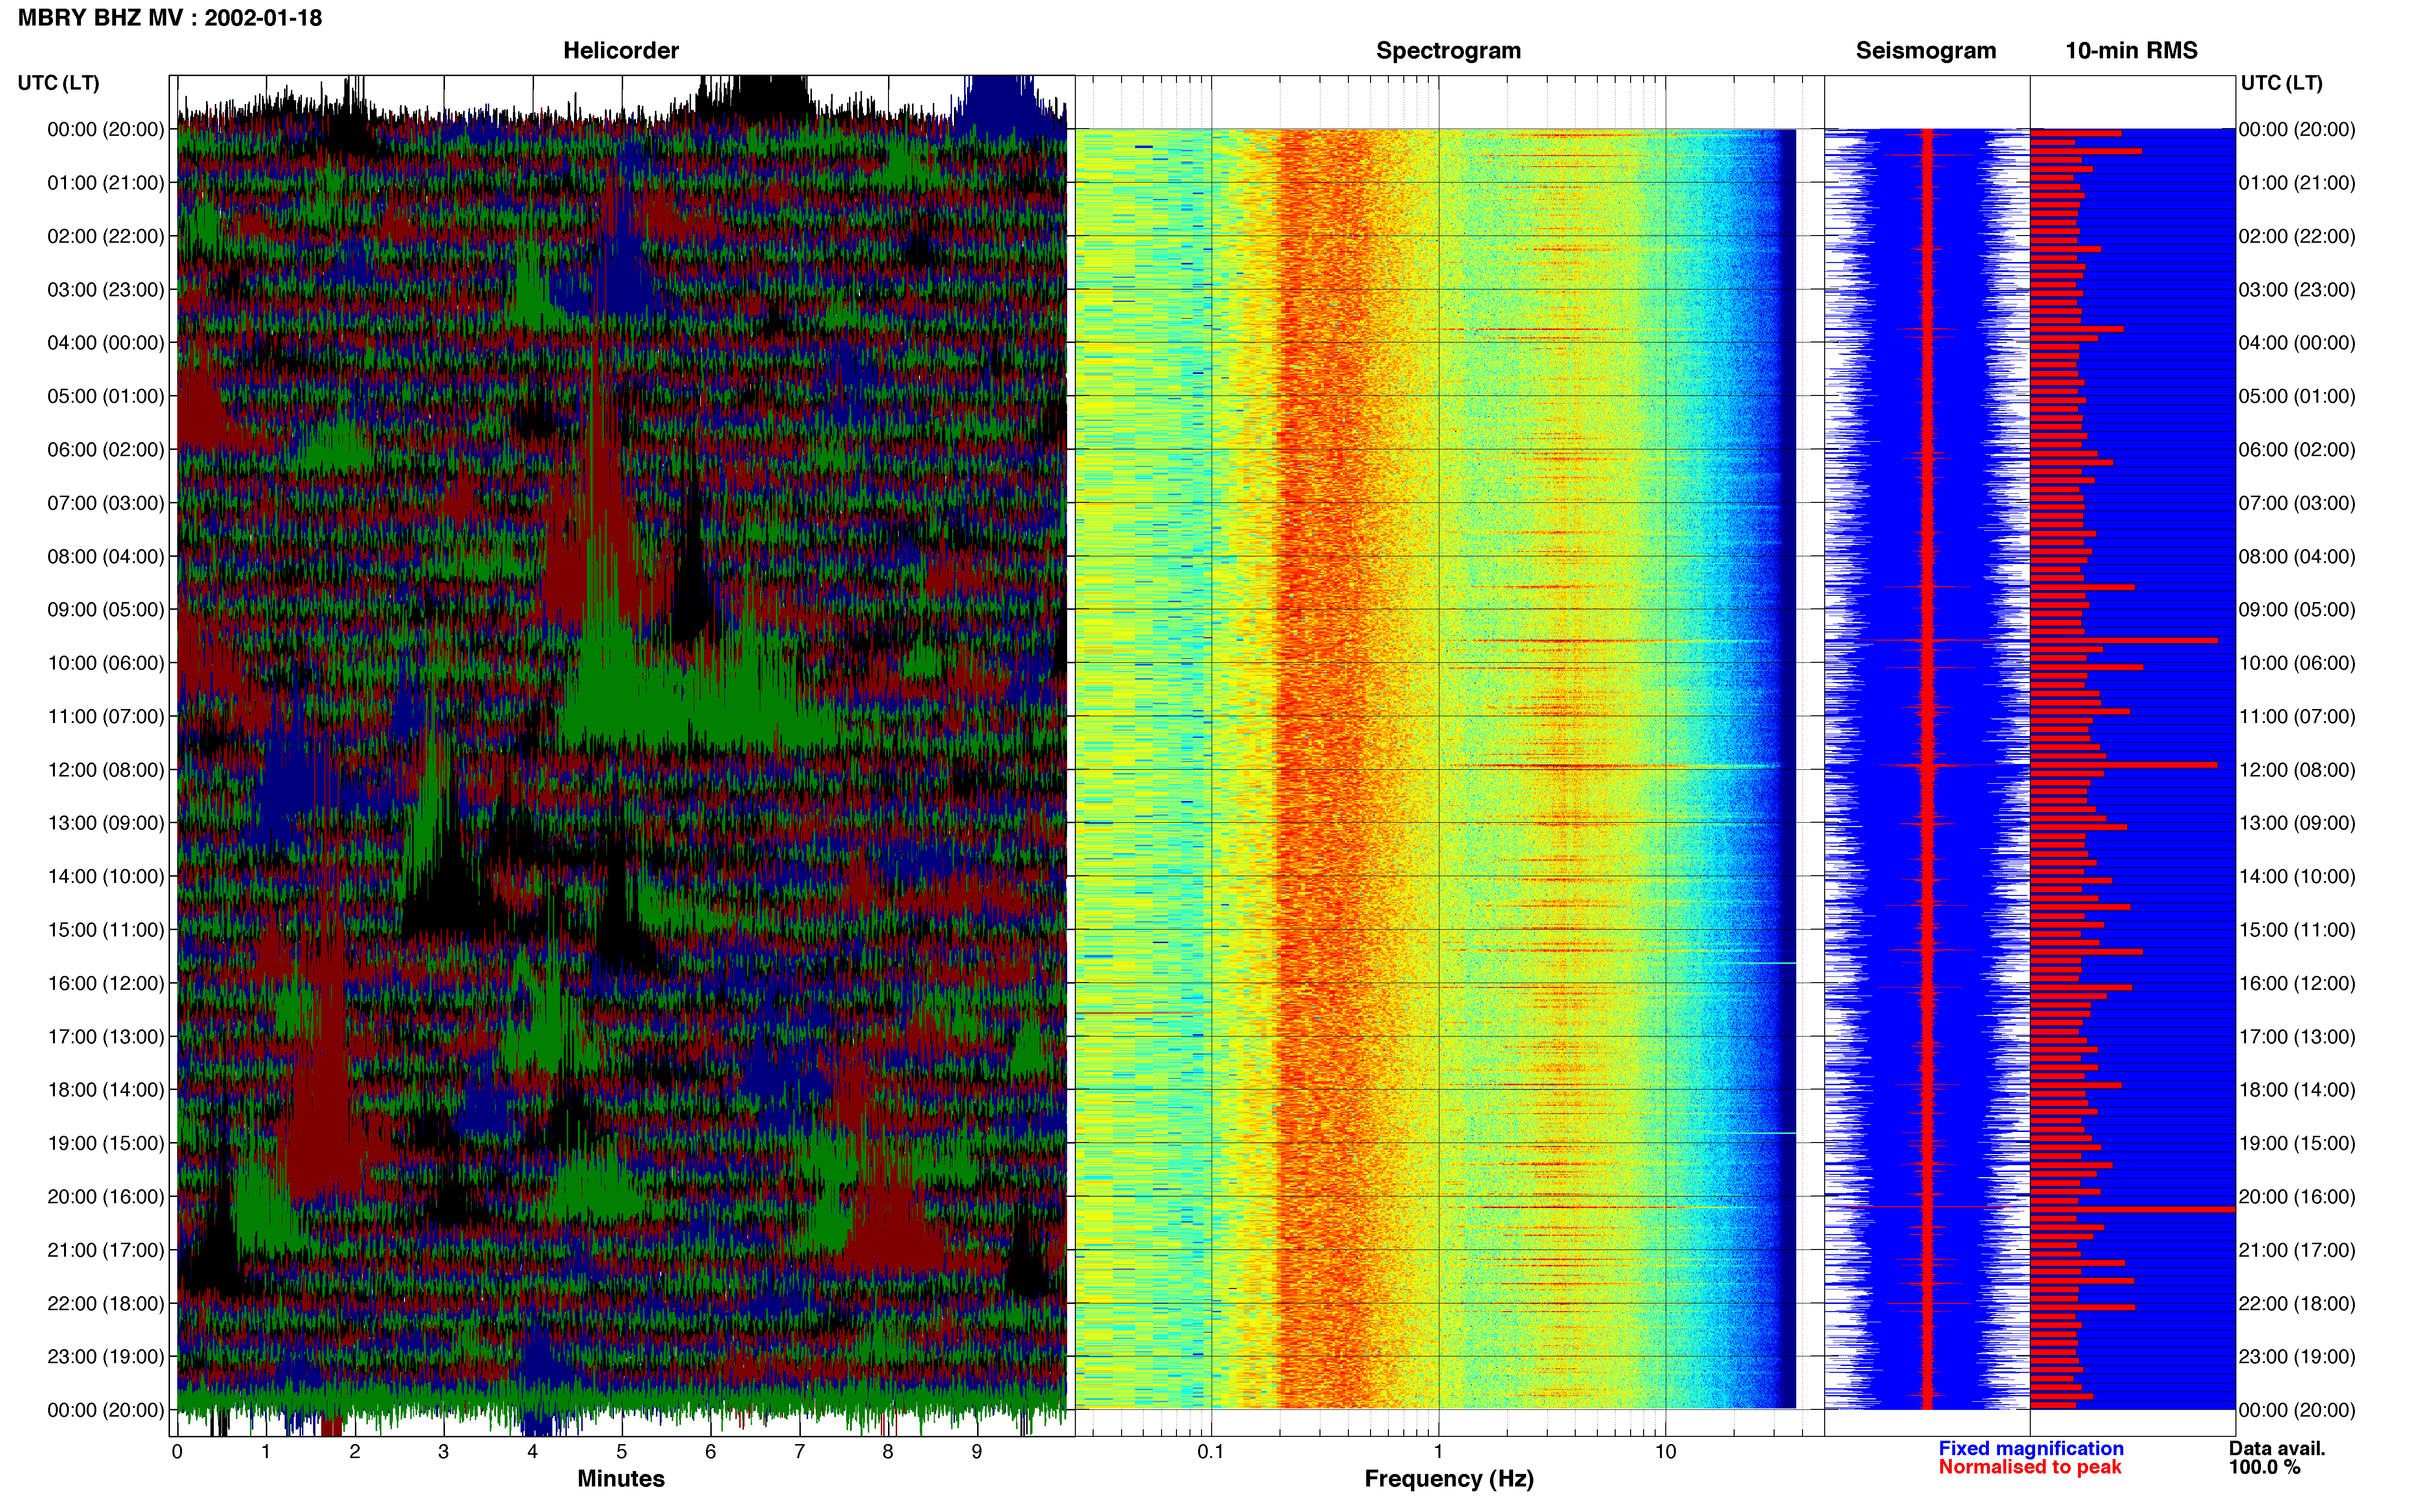2417x1512 pixels.
Task: Click minute tick '2' under the helicorder
Action: [x=355, y=1452]
